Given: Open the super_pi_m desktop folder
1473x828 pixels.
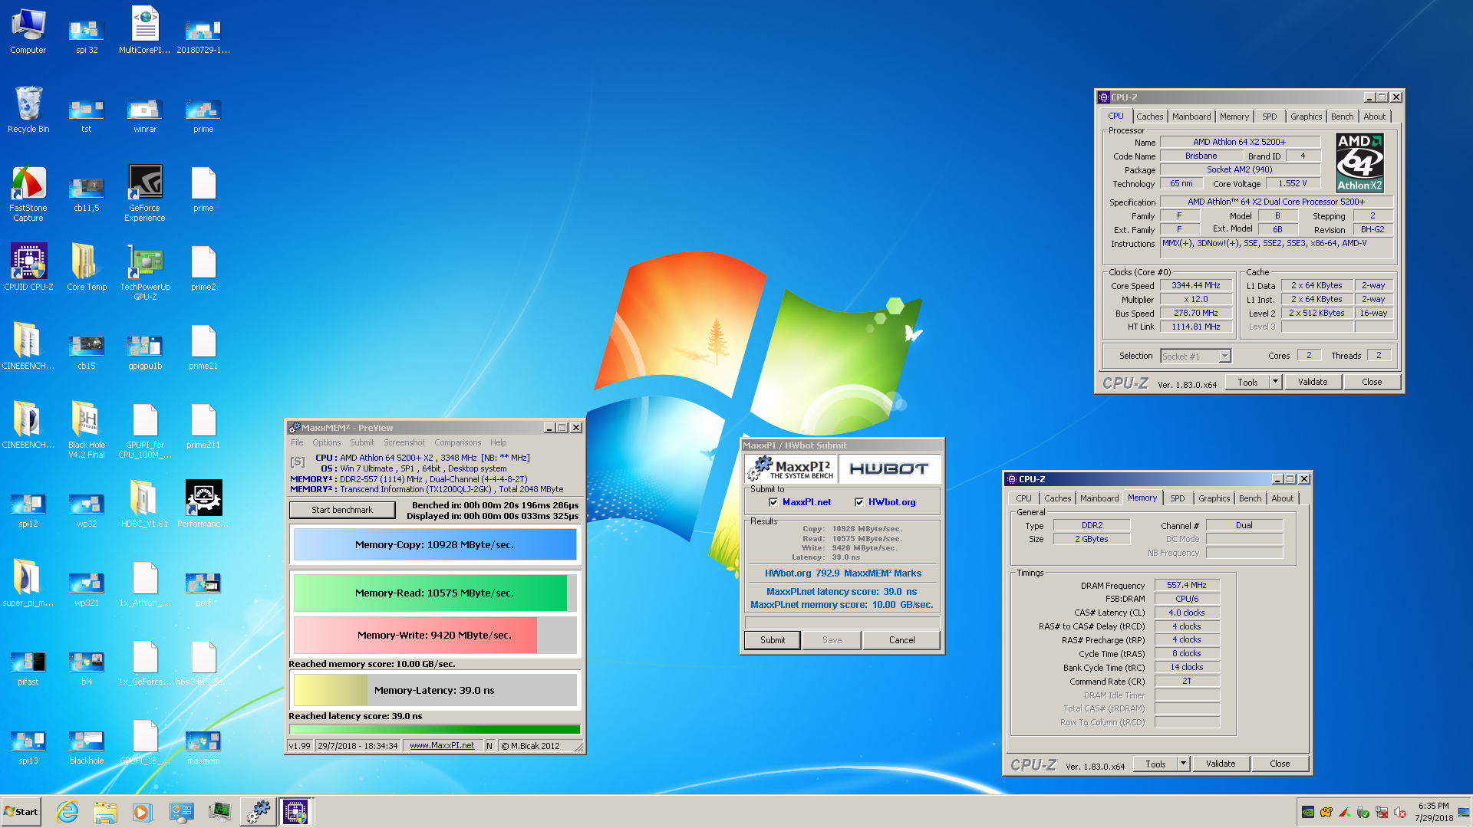Looking at the screenshot, I should [28, 583].
